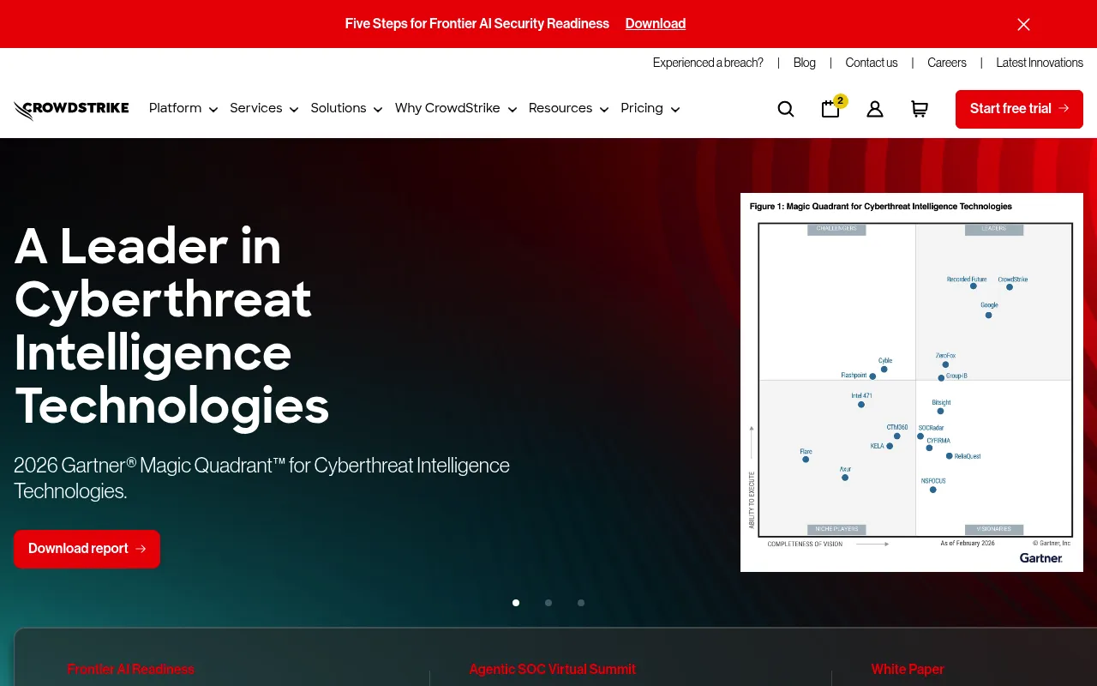The height and width of the screenshot is (686, 1097).
Task: Click the CrowdStrike logo
Action: (71, 110)
